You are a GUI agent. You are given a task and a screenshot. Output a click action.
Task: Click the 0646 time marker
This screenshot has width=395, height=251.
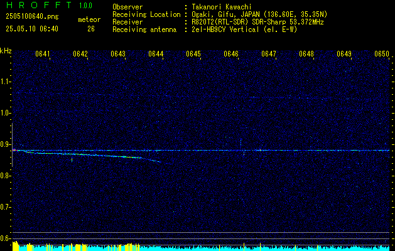tap(231, 54)
